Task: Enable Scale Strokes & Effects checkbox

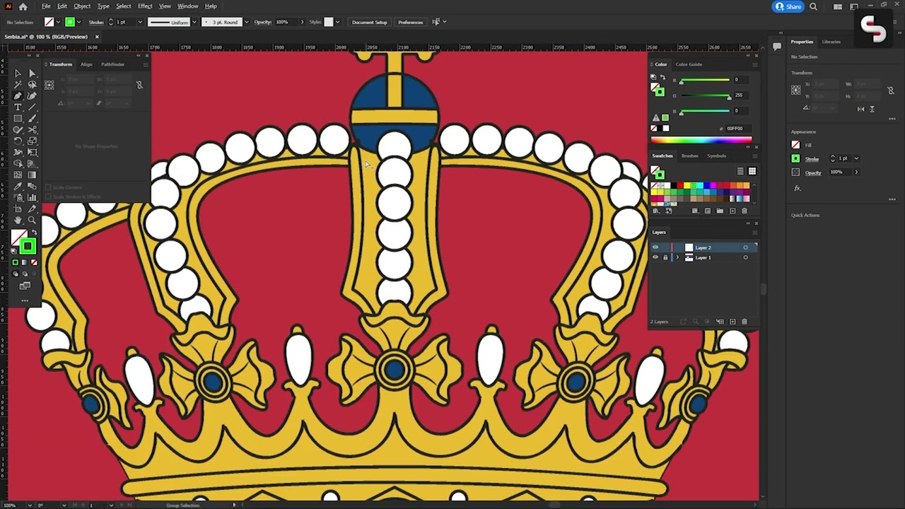Action: point(49,197)
